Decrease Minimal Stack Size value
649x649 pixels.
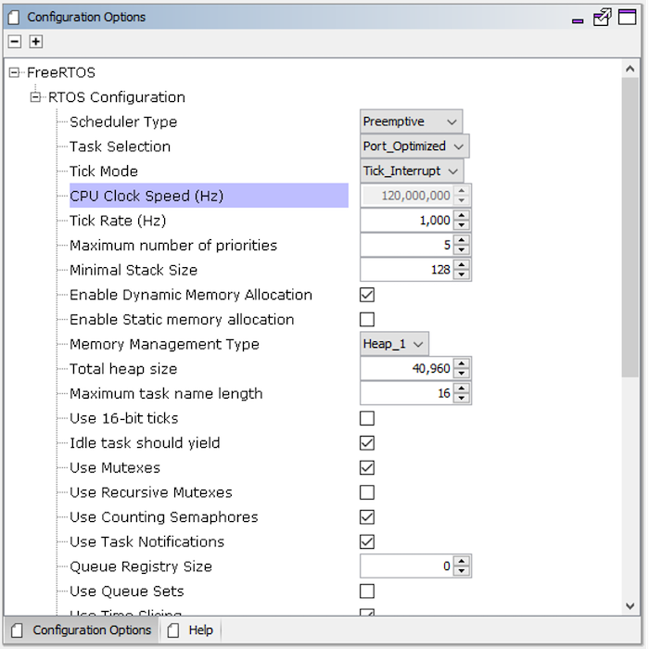461,274
